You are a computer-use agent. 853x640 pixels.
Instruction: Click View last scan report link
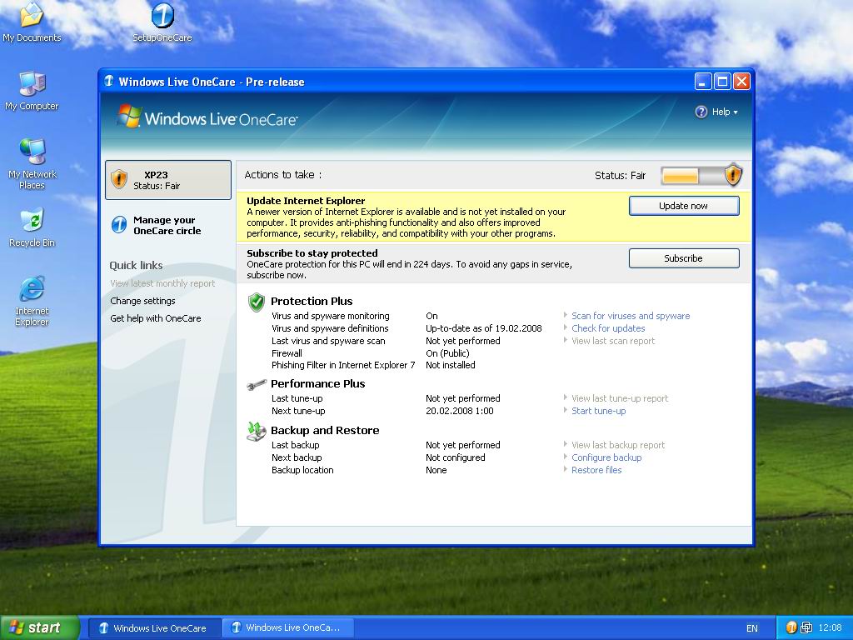[613, 341]
